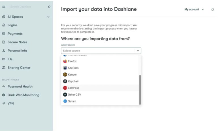Viewport: 218px width, 131px height.
Task: Open Logins in the sidebar
Action: [x=12, y=25]
